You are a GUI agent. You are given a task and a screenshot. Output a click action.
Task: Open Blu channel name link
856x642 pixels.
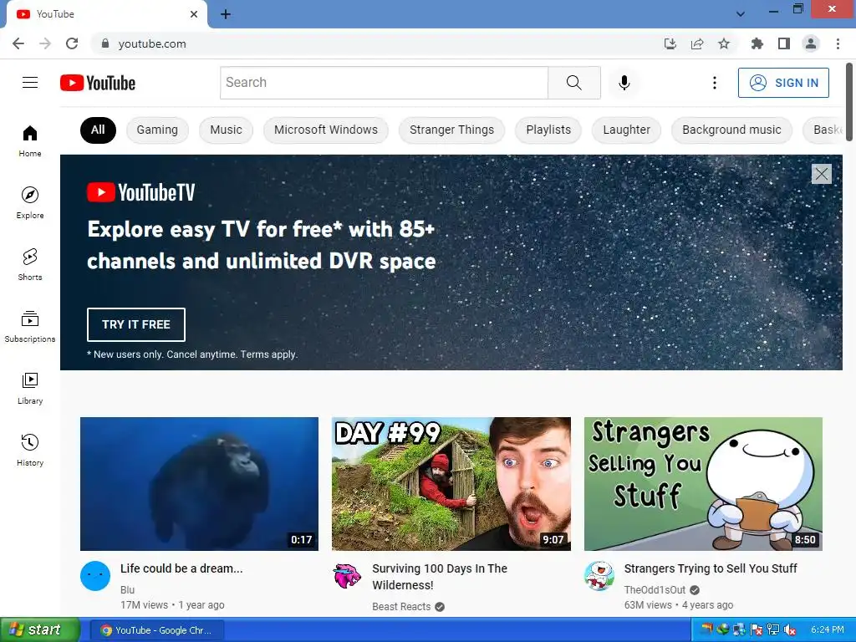coord(127,590)
